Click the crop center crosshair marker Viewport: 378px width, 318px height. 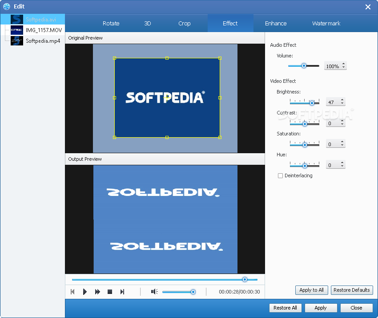point(167,98)
